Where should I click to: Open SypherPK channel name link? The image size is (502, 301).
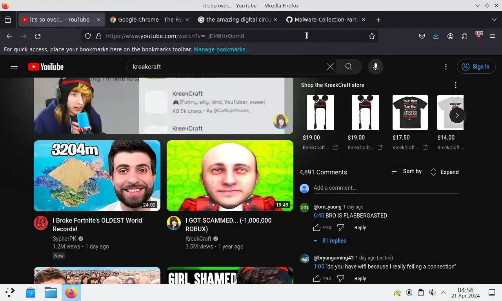(x=64, y=239)
